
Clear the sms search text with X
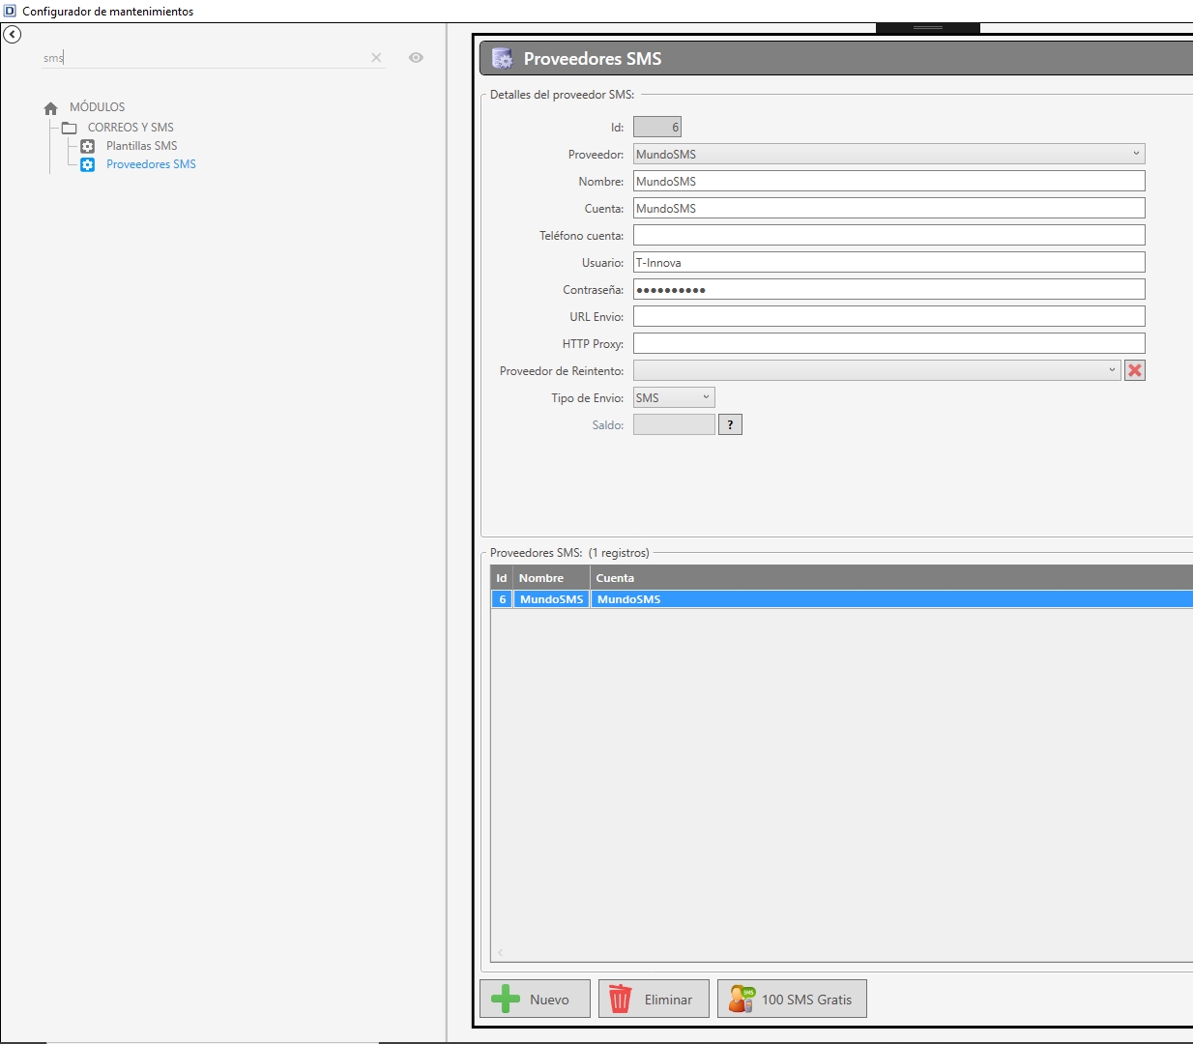(376, 58)
